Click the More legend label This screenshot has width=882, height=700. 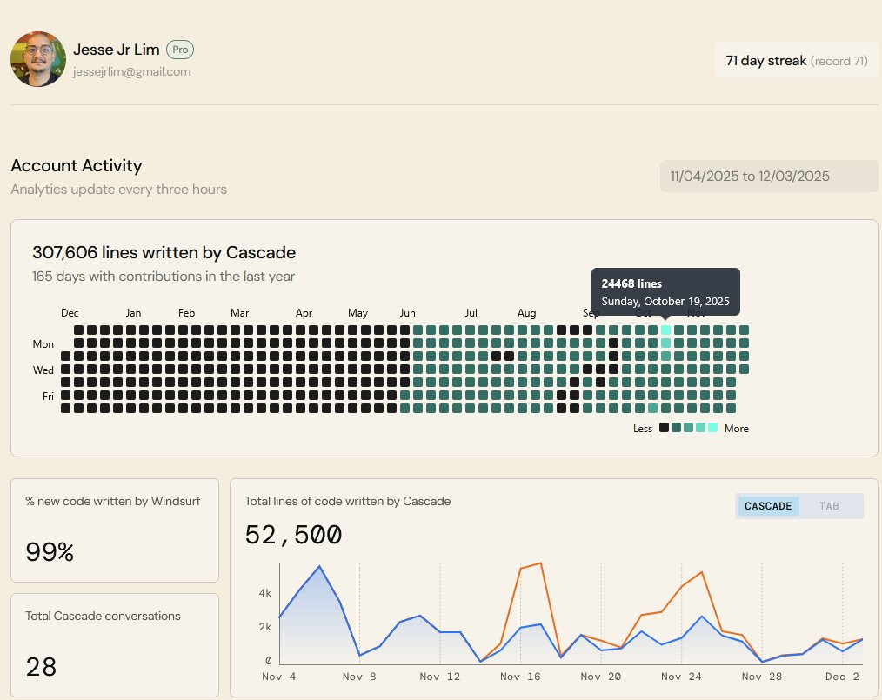tap(737, 429)
